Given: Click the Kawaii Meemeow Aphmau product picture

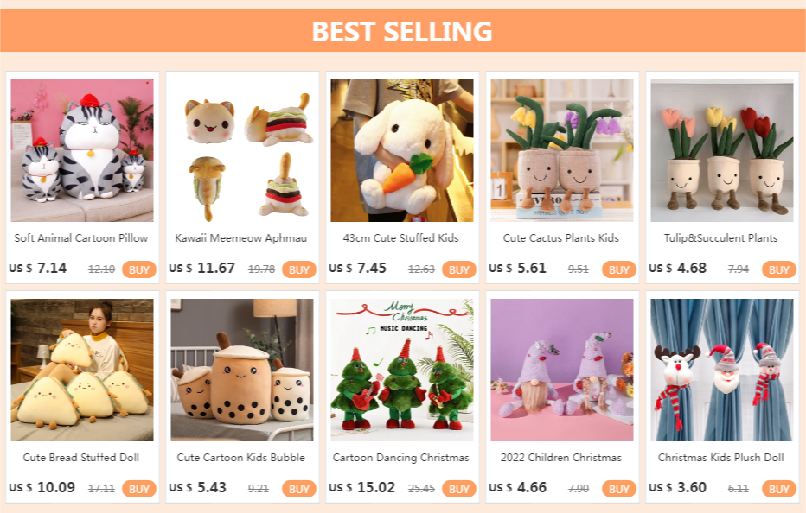Looking at the screenshot, I should (x=242, y=150).
